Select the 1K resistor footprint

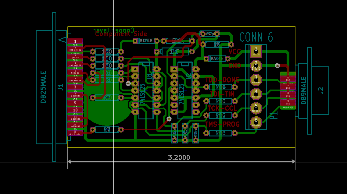[x=217, y=44]
